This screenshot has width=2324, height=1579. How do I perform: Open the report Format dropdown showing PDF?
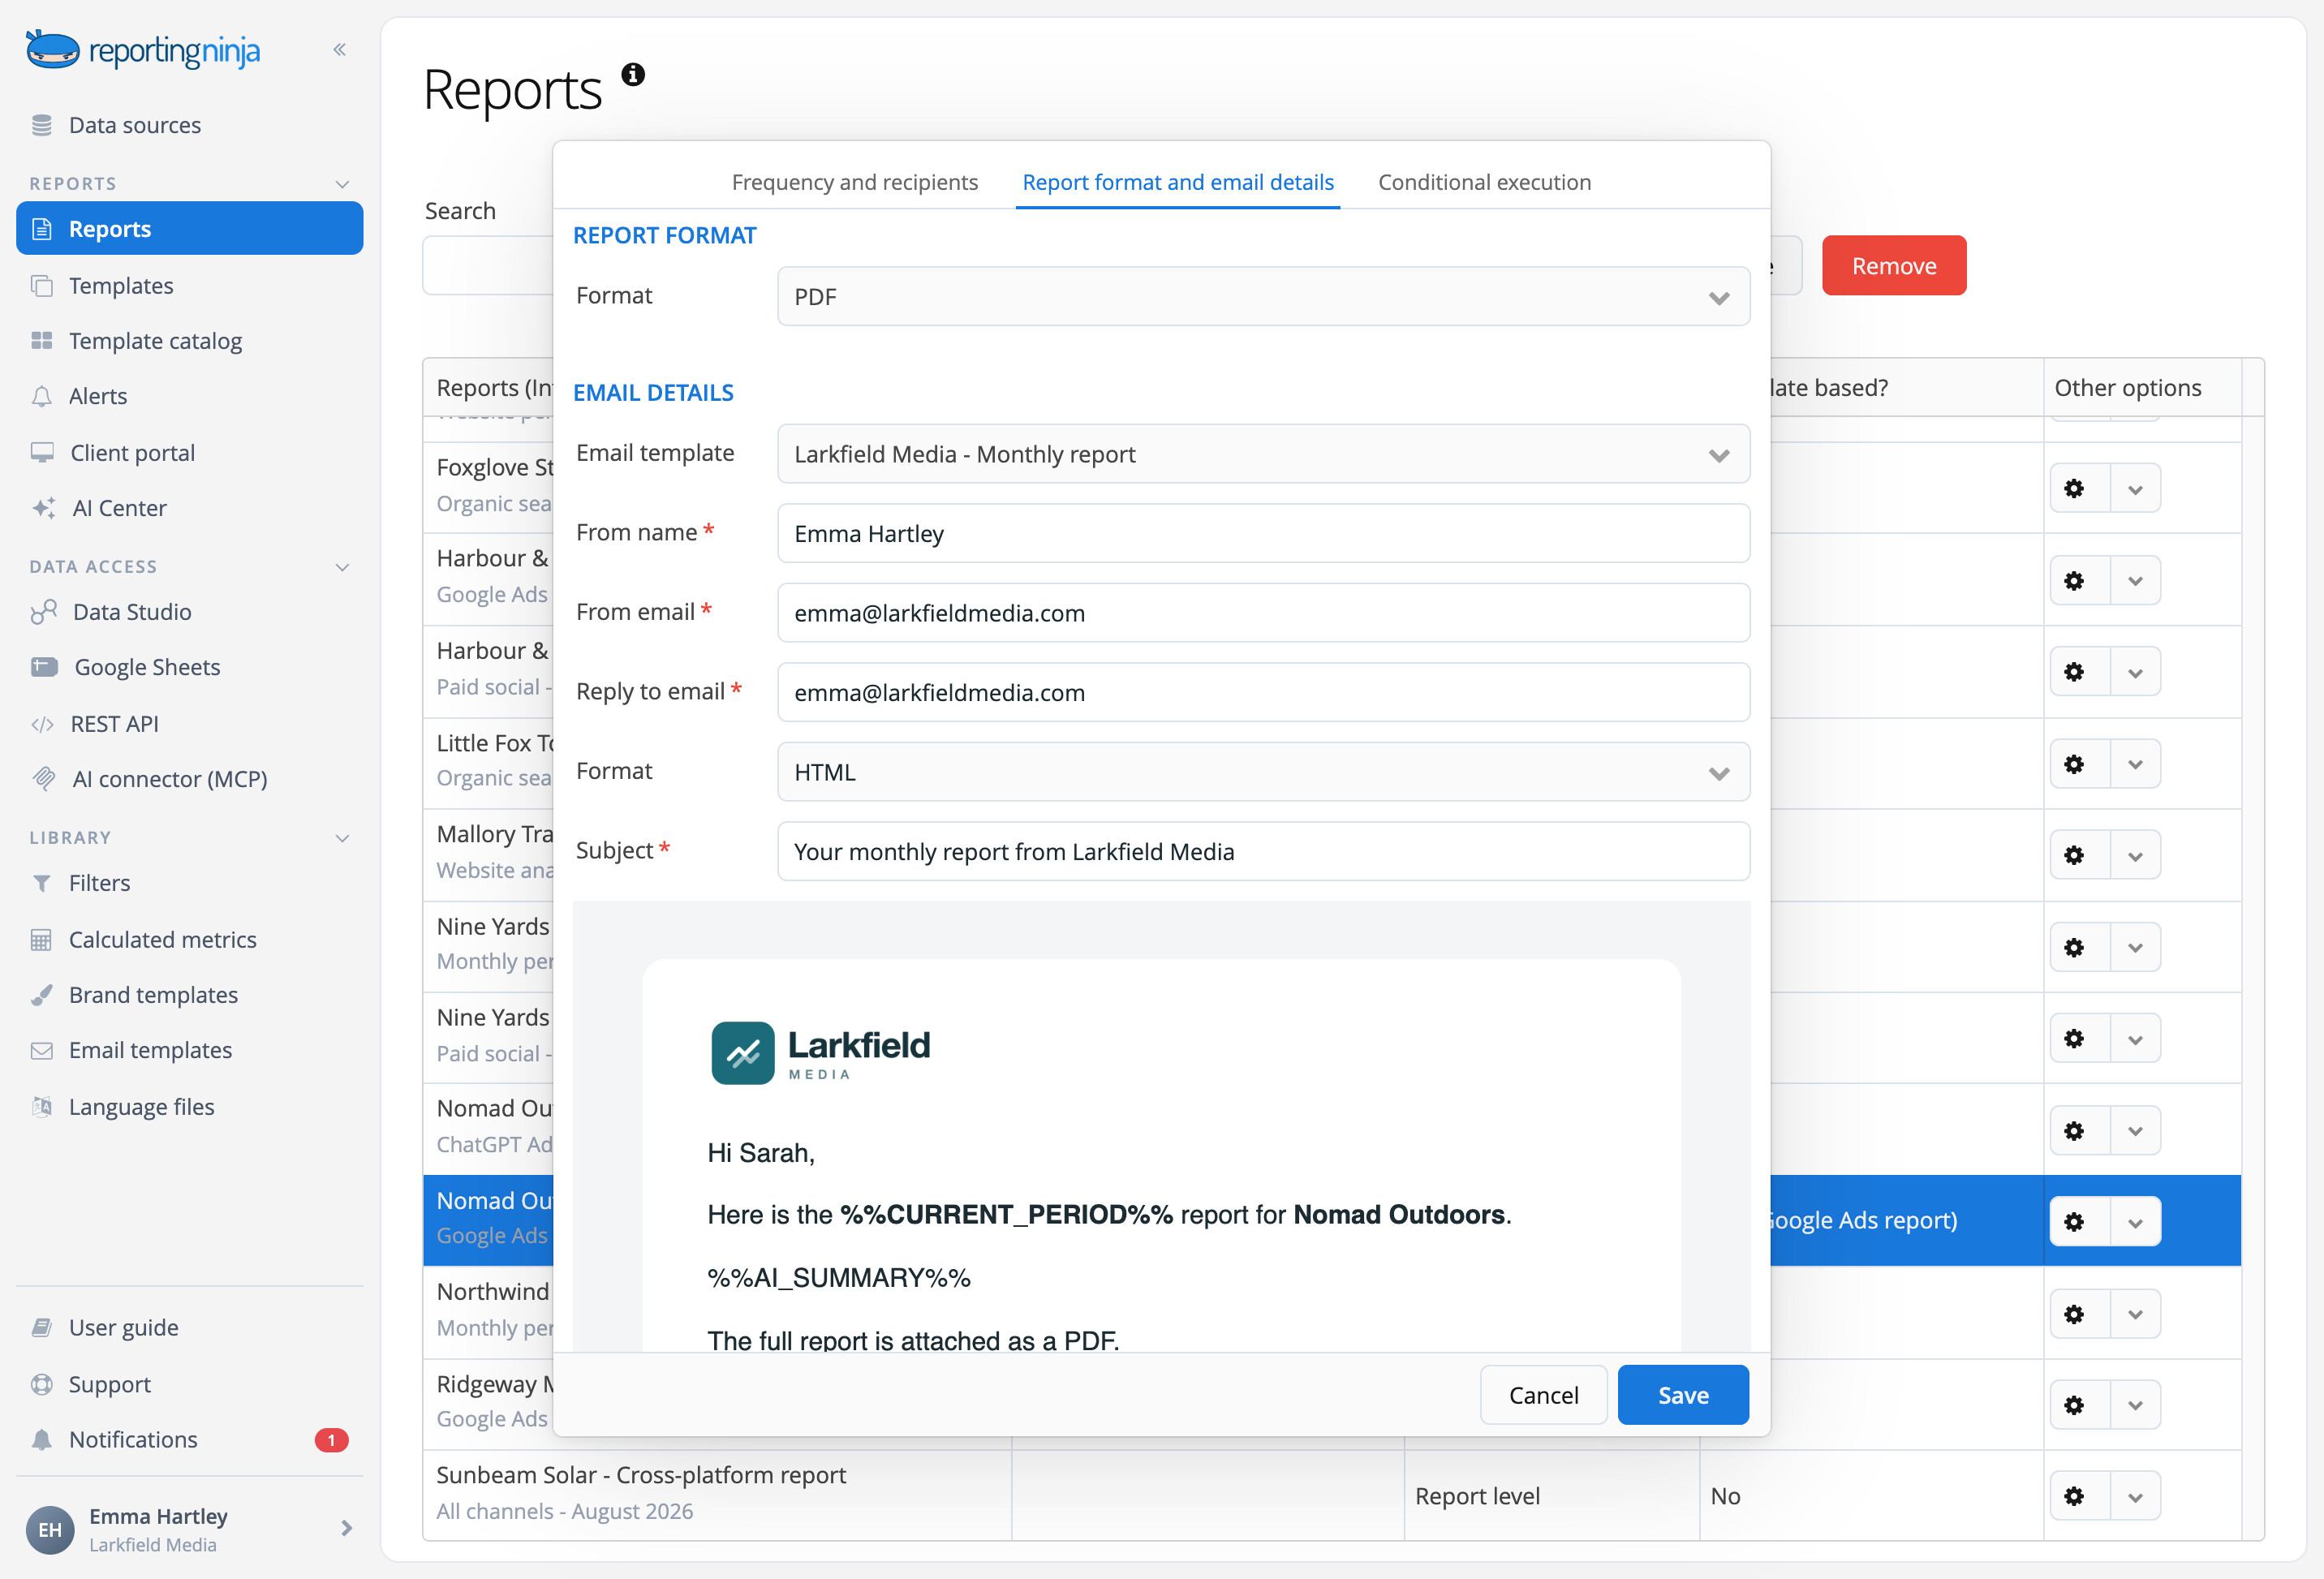tap(1263, 296)
